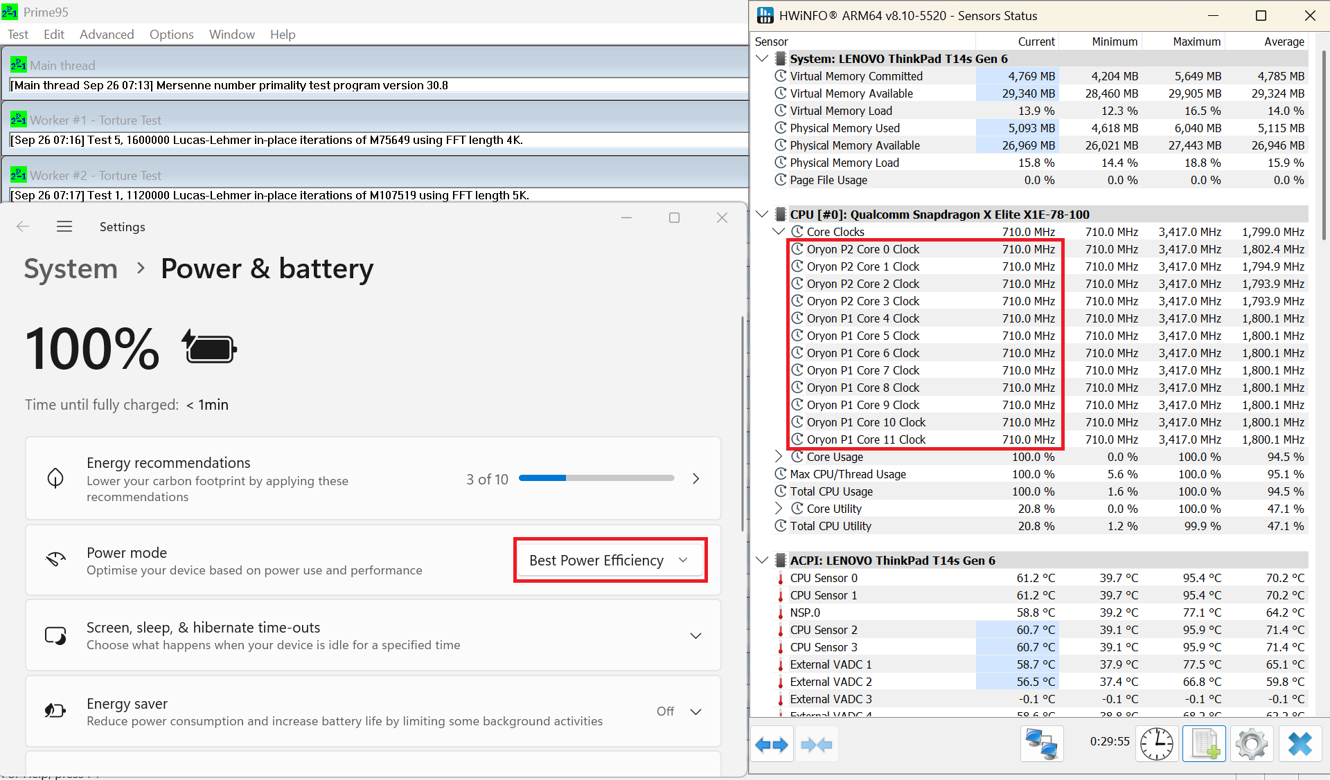Click the charging battery icon next to 100%
The height and width of the screenshot is (780, 1330).
[209, 346]
